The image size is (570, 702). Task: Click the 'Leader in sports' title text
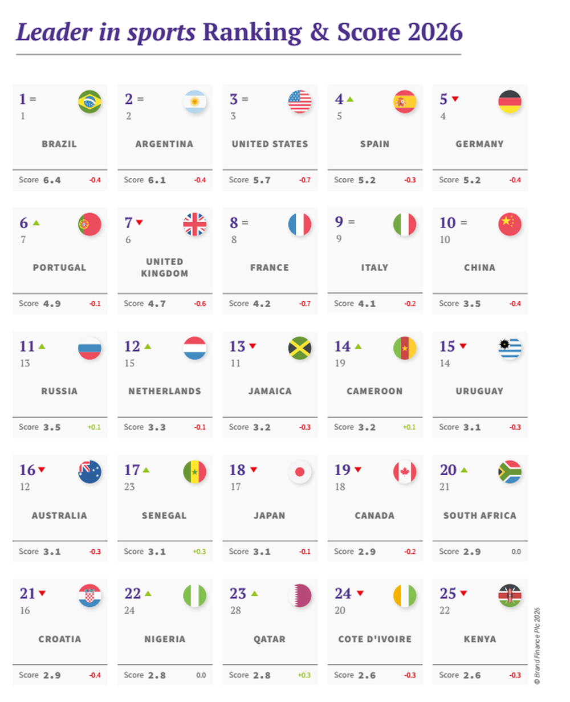click(x=105, y=32)
